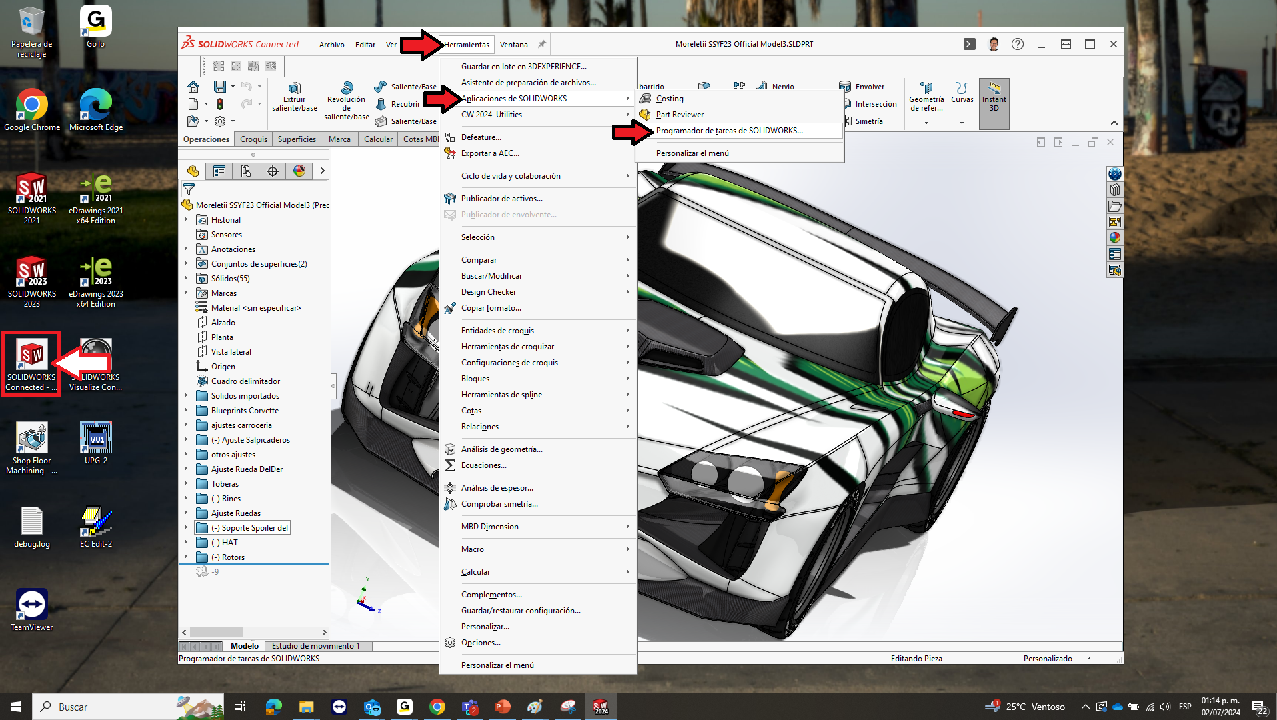Open the ConfigurationManager tab icon
This screenshot has width=1277, height=720.
click(246, 171)
